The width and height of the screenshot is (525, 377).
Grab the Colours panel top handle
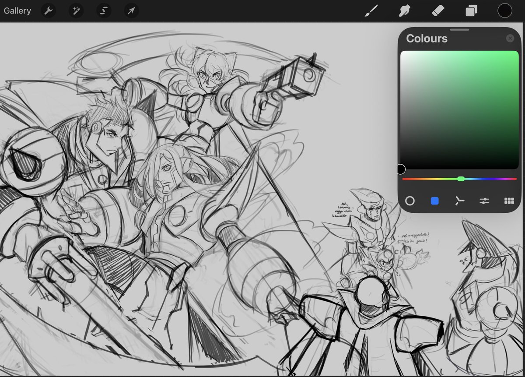(x=459, y=30)
